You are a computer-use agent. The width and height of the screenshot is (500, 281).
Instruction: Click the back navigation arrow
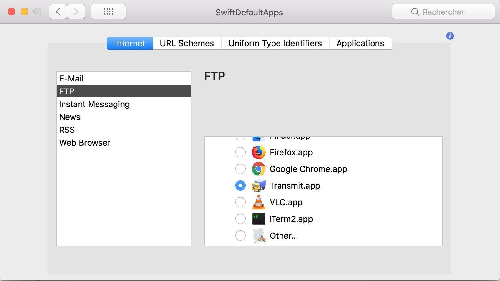pyautogui.click(x=58, y=11)
